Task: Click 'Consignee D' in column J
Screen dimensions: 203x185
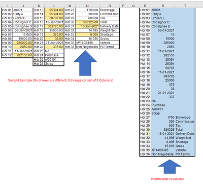Action: [22, 26]
